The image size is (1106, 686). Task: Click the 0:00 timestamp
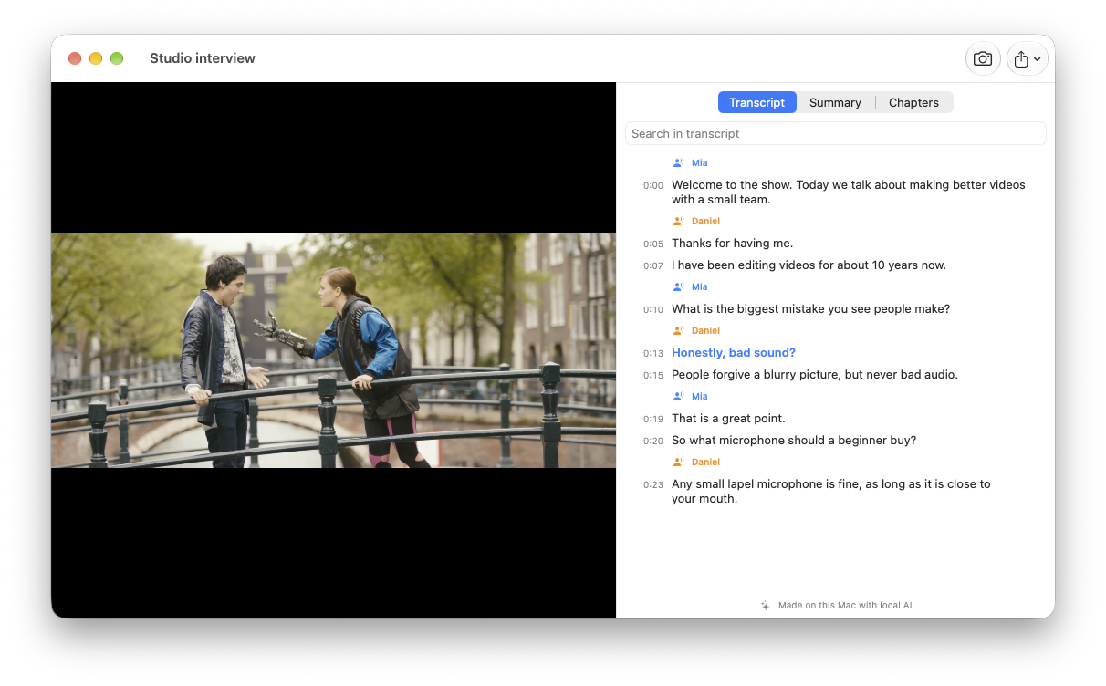pos(653,185)
